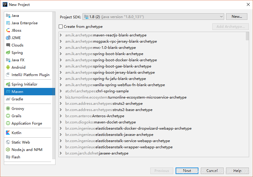Screen dimensions: 253x177
Task: Select Static Web project type
Action: point(28,142)
